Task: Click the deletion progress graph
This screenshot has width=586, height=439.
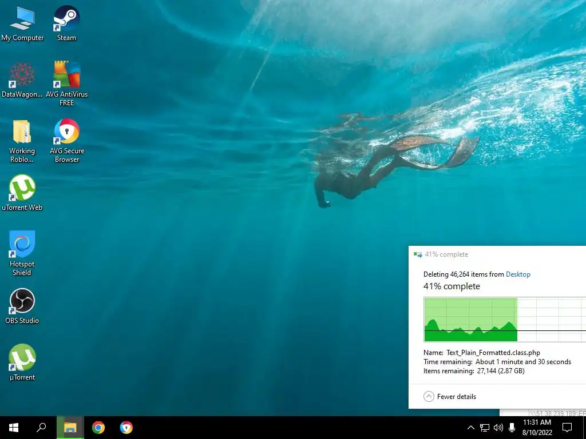Action: [x=505, y=319]
